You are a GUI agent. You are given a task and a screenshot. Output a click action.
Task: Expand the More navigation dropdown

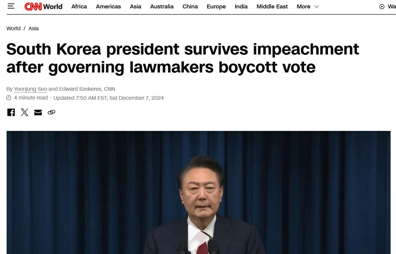pyautogui.click(x=308, y=6)
